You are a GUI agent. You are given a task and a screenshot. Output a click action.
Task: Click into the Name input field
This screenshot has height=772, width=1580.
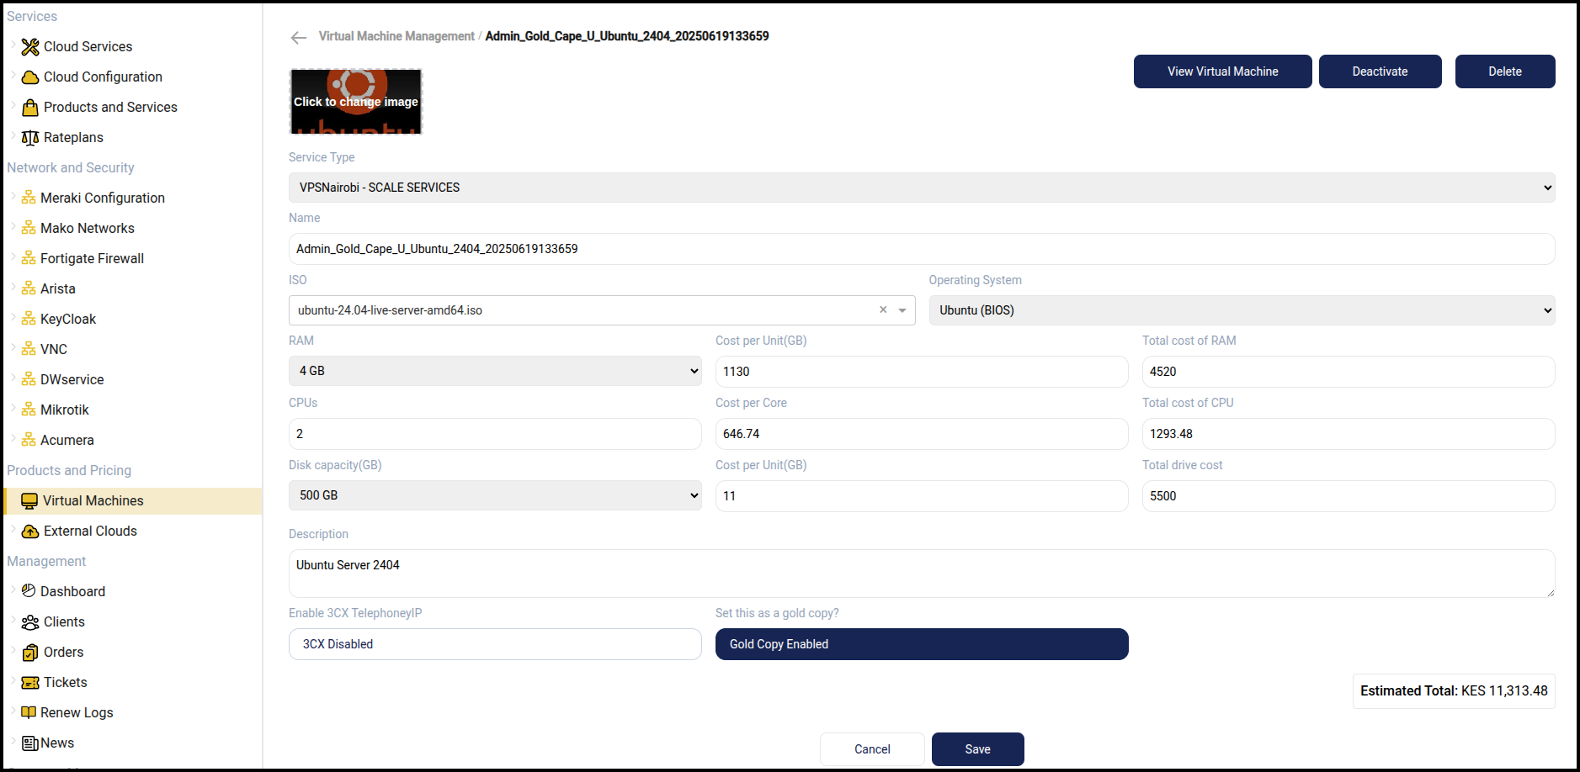pos(922,249)
